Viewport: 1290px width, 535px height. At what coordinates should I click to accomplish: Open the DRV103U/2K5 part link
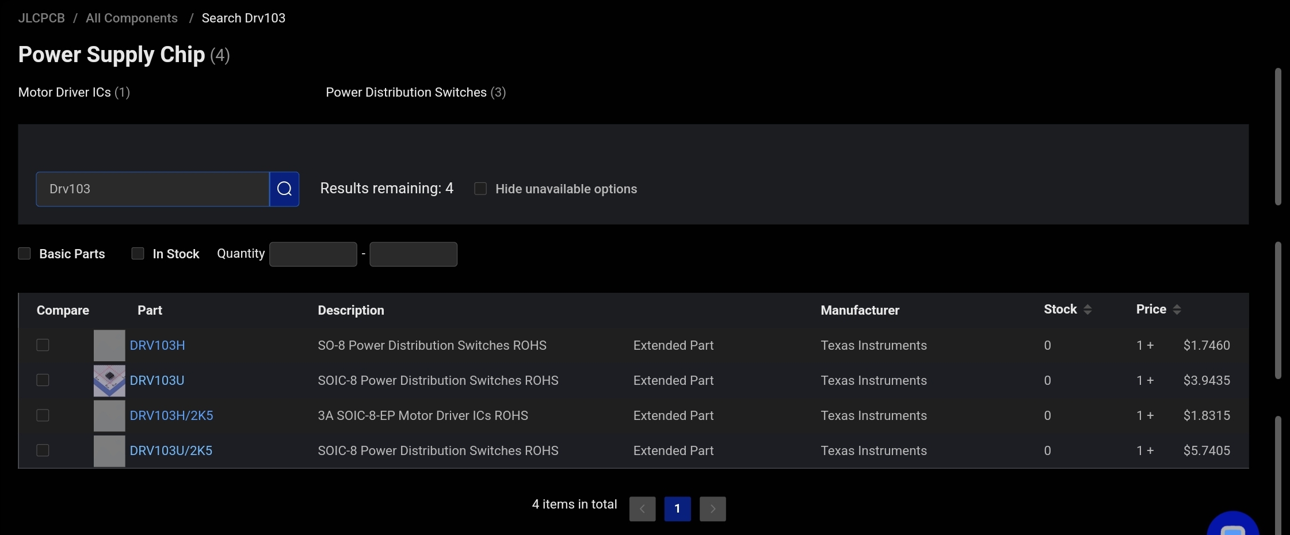[x=171, y=450]
